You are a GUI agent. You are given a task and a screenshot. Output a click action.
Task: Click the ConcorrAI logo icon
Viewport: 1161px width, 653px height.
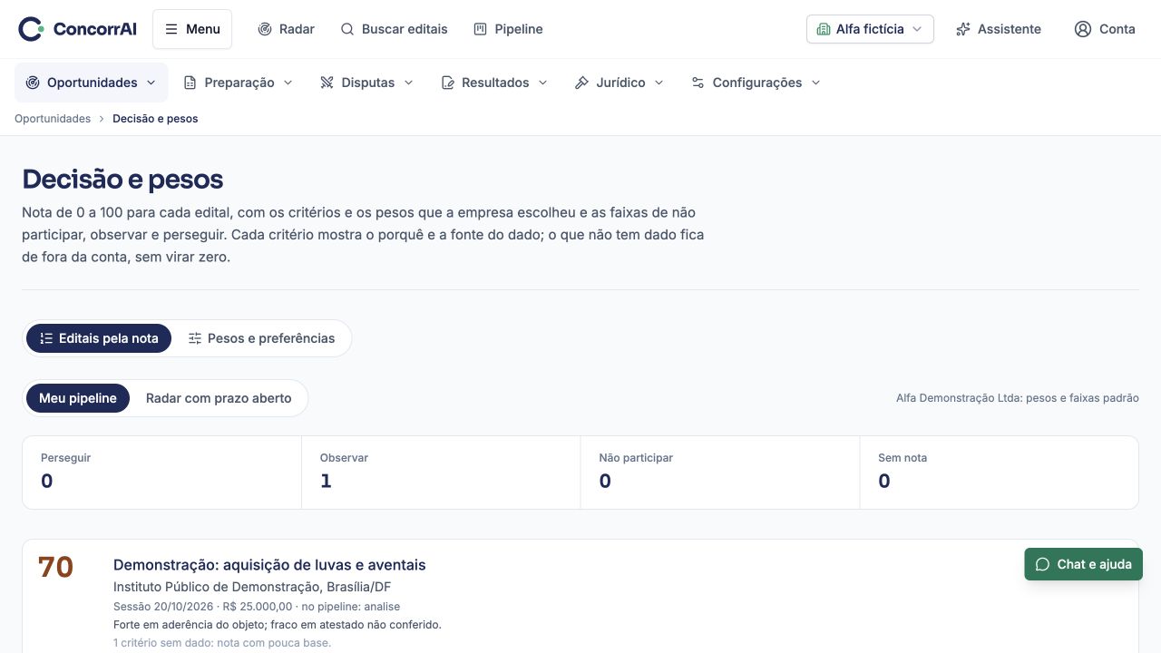[31, 29]
